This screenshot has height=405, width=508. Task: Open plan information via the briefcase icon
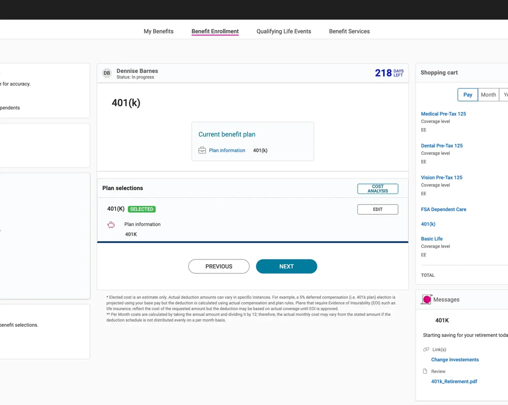tap(202, 150)
